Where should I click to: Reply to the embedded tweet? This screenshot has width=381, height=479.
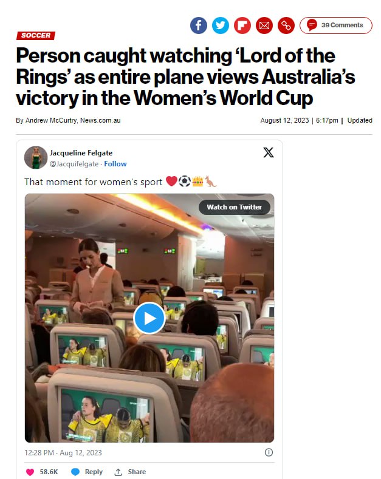(87, 472)
